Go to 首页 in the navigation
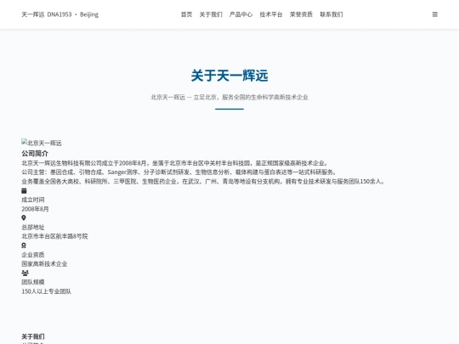Image resolution: width=459 pixels, height=344 pixels. [x=186, y=14]
